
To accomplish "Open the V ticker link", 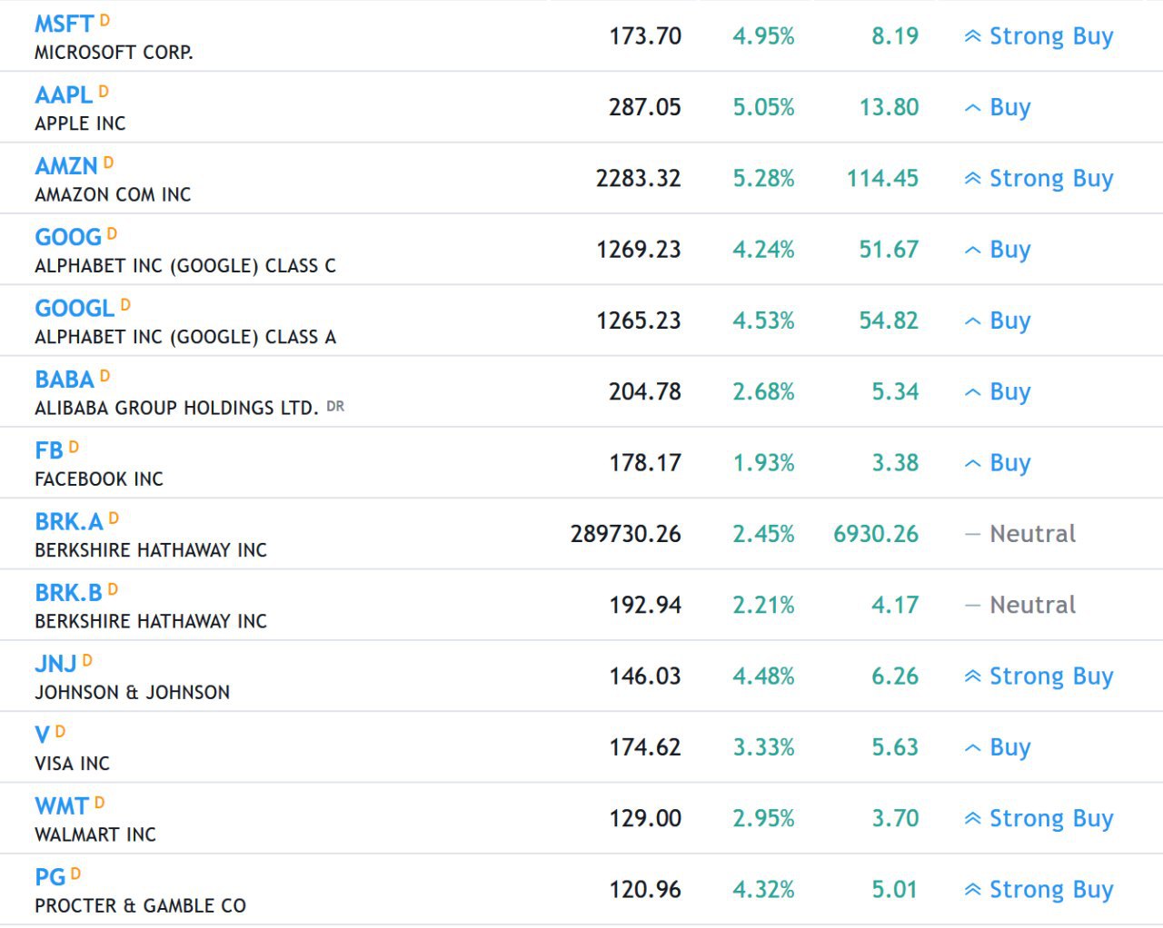I will click(42, 735).
